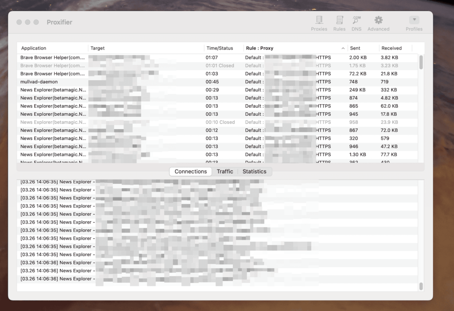454x311 pixels.
Task: Switch to the Statistics tab
Action: click(255, 171)
